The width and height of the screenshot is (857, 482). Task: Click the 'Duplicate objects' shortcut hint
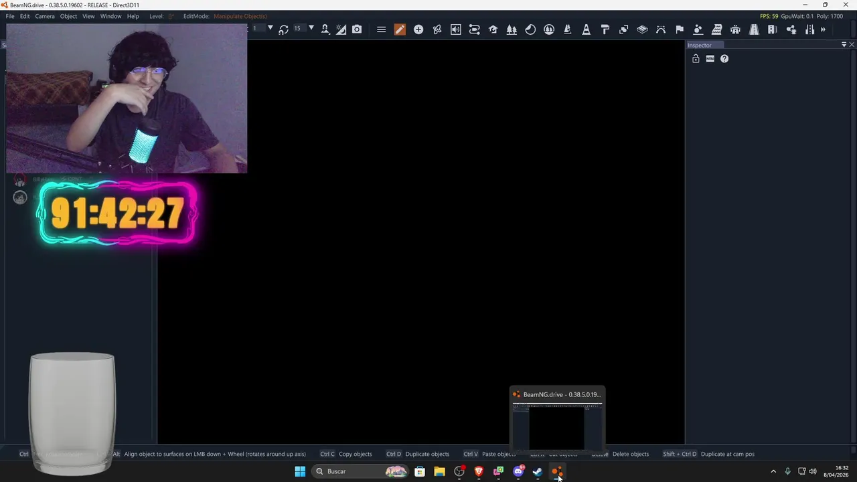427,454
